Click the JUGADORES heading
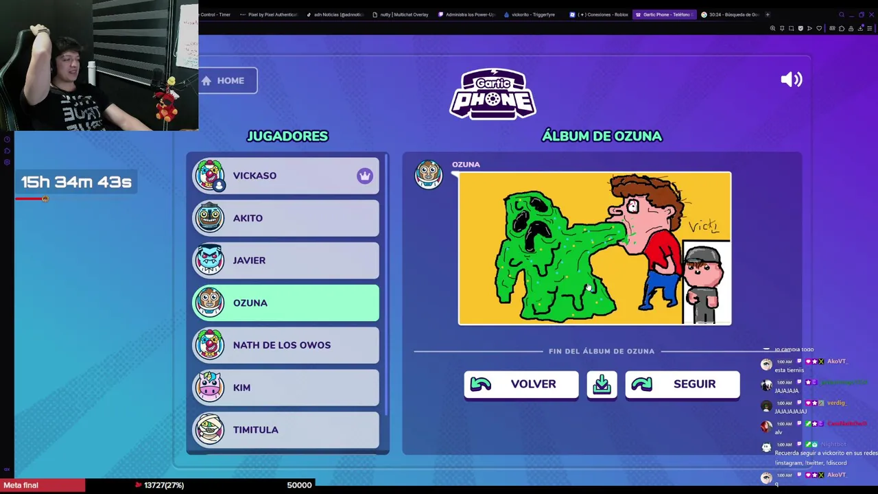Screen dimensions: 878x494 pyautogui.click(x=287, y=136)
